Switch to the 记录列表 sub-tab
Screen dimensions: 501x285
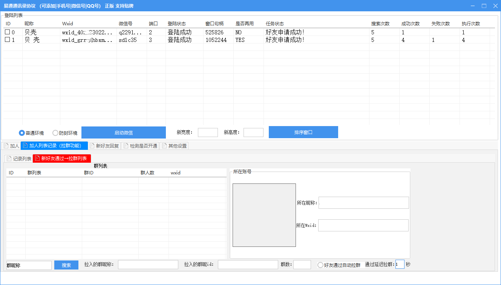(x=18, y=159)
